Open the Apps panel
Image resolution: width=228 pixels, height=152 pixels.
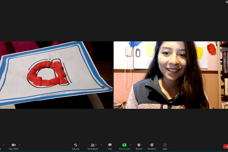pyautogui.click(x=165, y=146)
